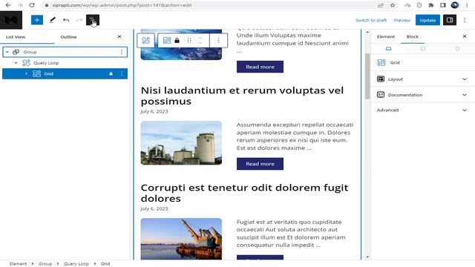This screenshot has width=475, height=267.
Task: Select the Grid row in List View
Action: point(65,73)
